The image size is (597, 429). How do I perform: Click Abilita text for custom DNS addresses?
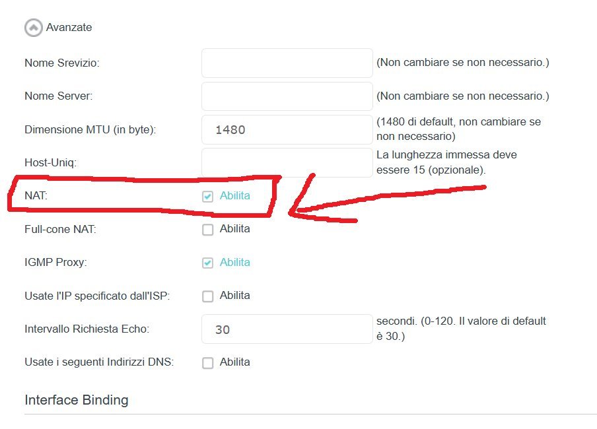[235, 362]
